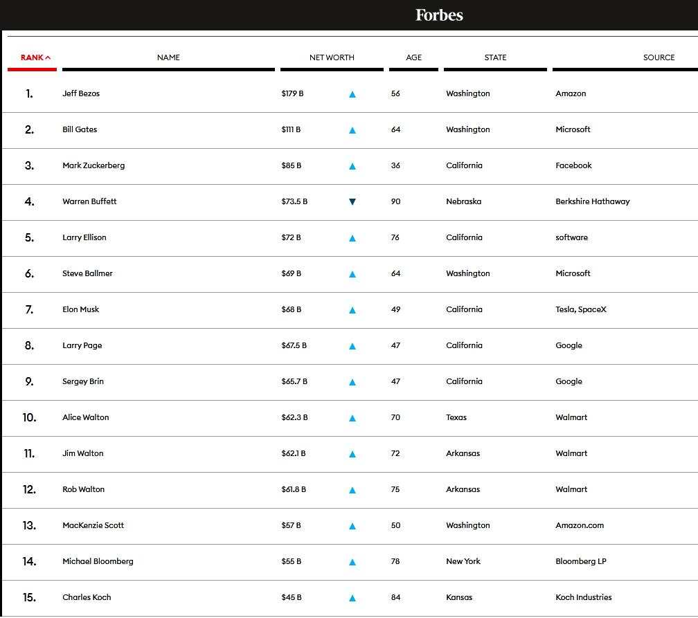Sort the table by Age header
This screenshot has width=698, height=618.
click(x=413, y=57)
